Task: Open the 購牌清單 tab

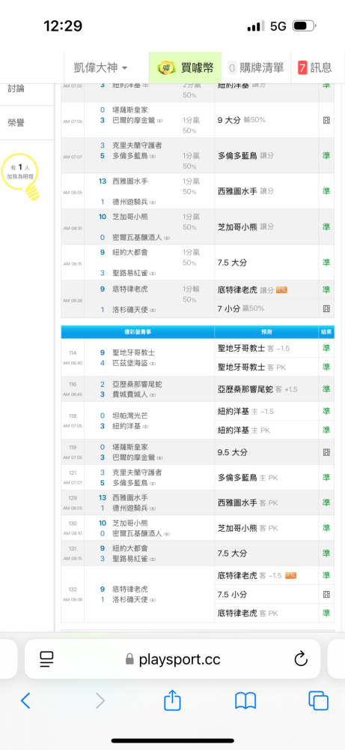Action: coord(256,67)
